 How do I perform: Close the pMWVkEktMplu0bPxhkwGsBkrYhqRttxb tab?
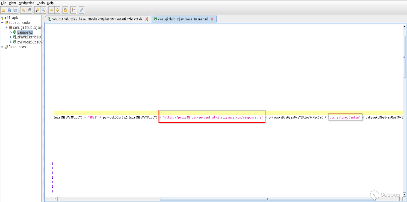click(x=147, y=19)
